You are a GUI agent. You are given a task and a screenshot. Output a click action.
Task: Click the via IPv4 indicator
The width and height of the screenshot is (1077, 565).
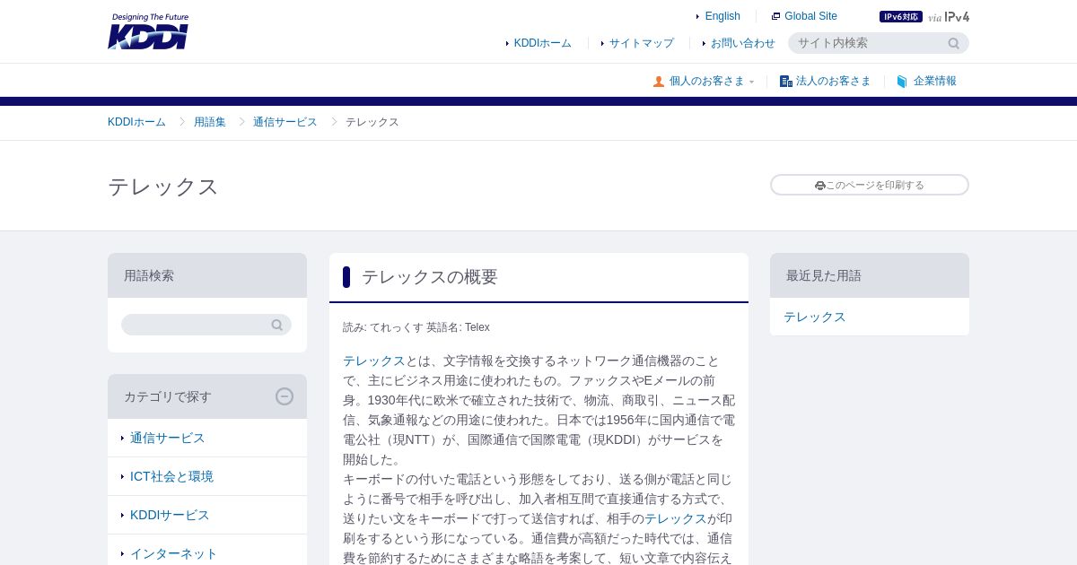tap(949, 16)
